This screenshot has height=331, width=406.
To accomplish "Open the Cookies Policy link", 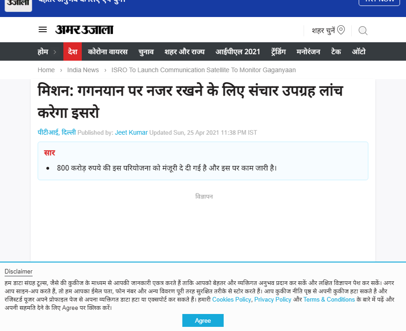I will [231, 299].
